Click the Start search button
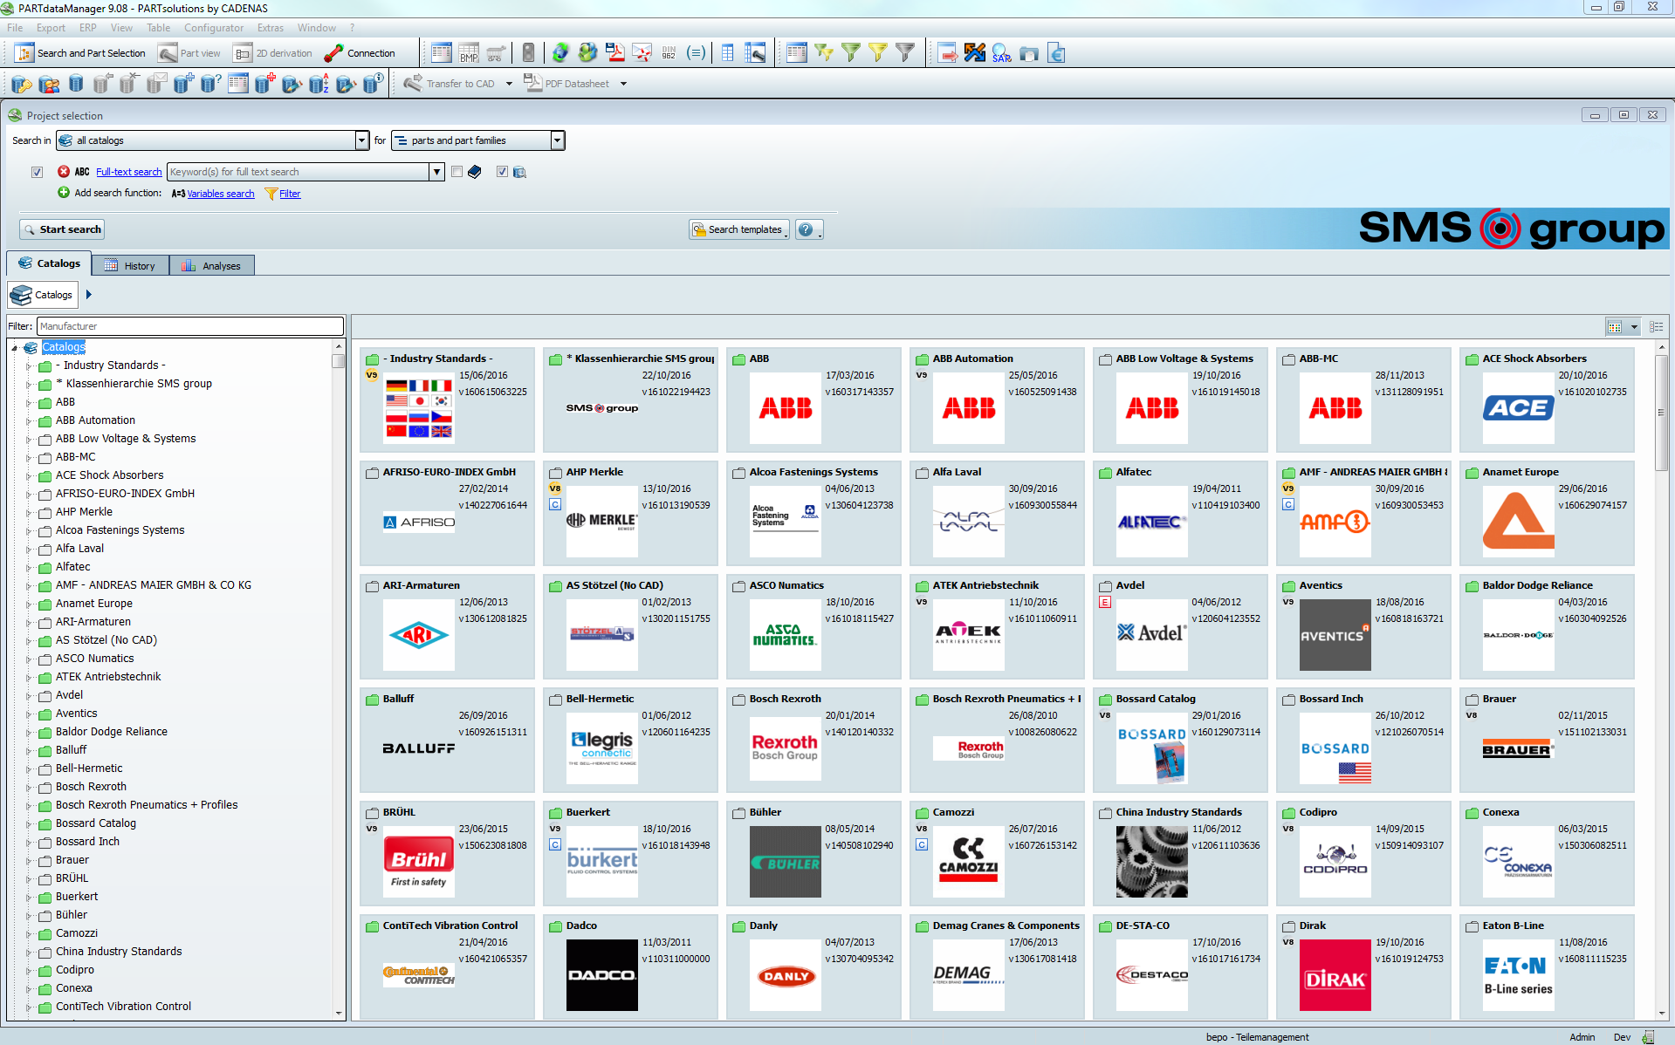The width and height of the screenshot is (1675, 1045). tap(62, 229)
